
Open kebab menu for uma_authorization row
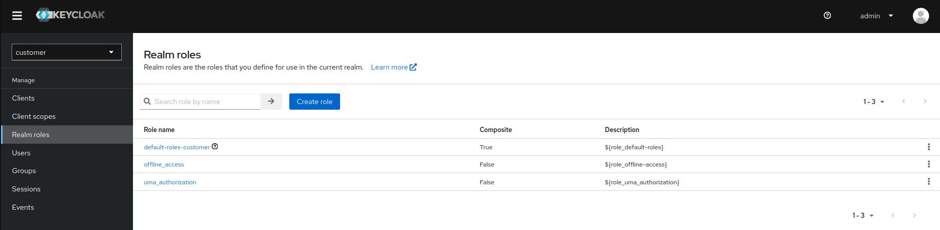click(928, 182)
